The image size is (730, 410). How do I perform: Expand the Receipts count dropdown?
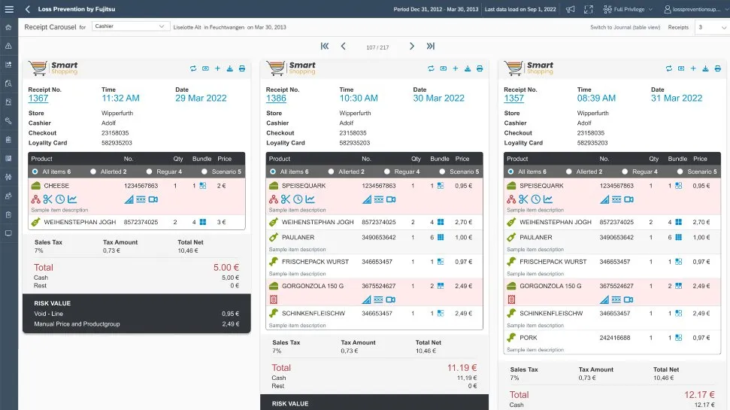coord(710,27)
